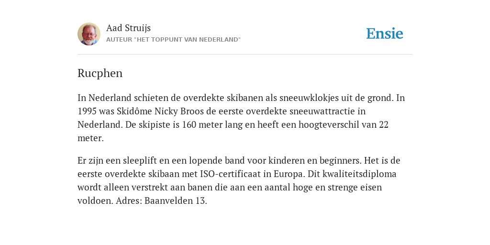Click the Rucphen heading
490x245 pixels.
100,73
